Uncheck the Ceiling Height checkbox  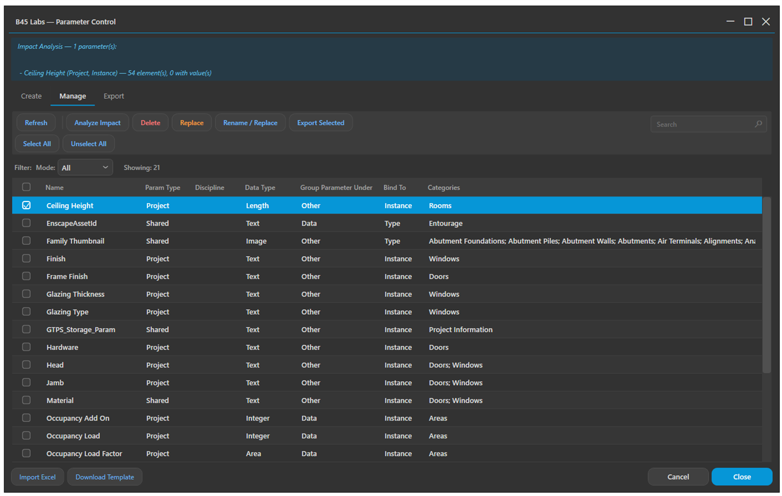26,205
